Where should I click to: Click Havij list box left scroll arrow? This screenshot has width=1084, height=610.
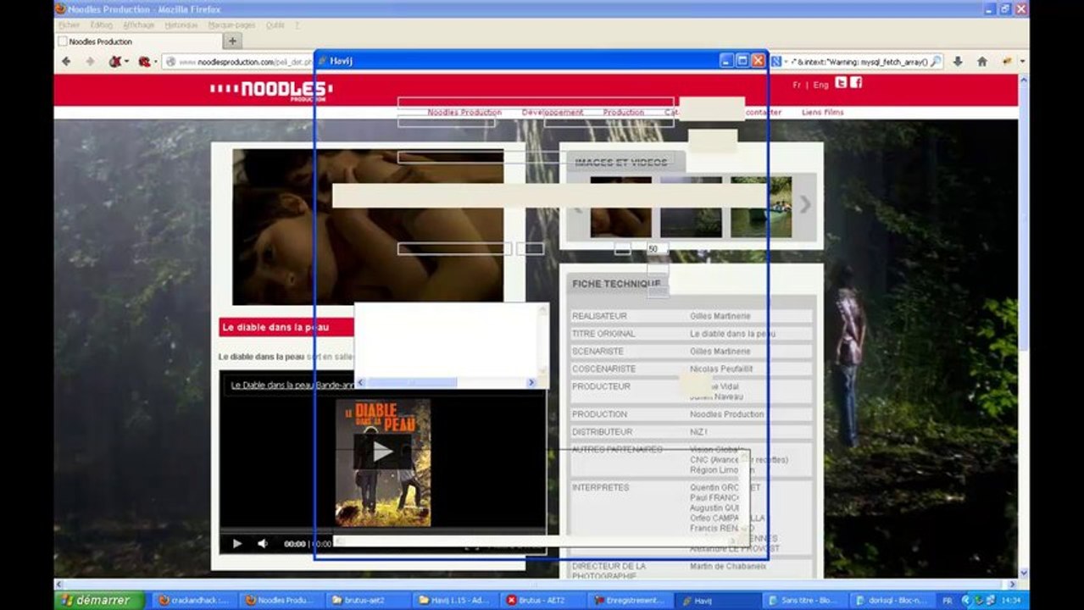pos(360,382)
